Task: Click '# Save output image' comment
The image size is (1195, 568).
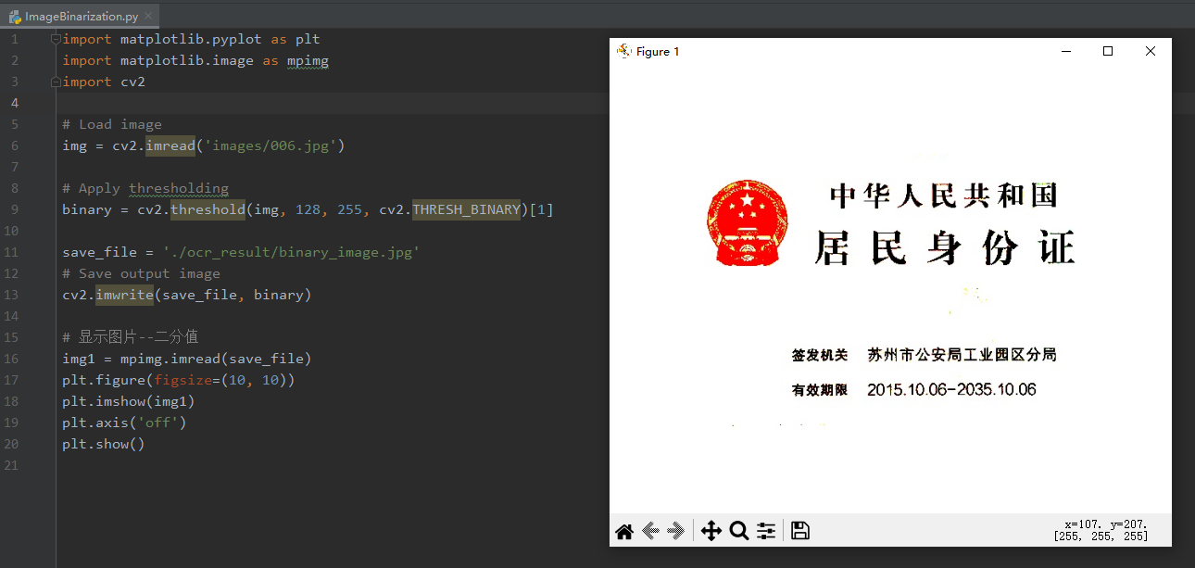Action: [x=142, y=273]
